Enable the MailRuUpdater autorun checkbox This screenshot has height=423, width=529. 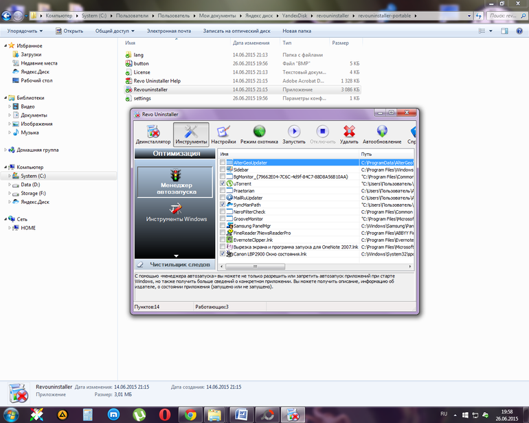pos(223,198)
